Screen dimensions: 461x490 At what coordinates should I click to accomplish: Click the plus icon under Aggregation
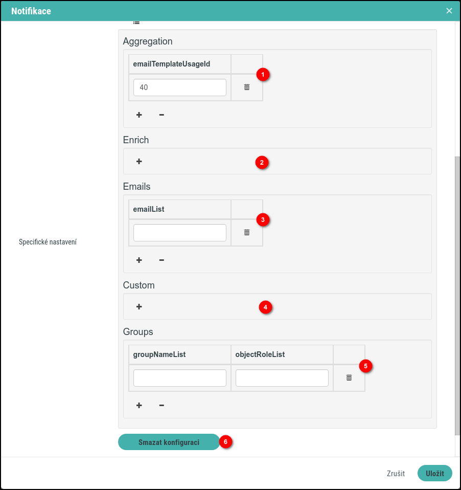pos(139,115)
